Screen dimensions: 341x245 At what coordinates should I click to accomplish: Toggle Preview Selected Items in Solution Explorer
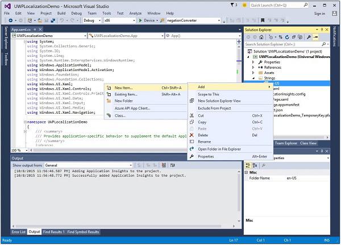315,36
